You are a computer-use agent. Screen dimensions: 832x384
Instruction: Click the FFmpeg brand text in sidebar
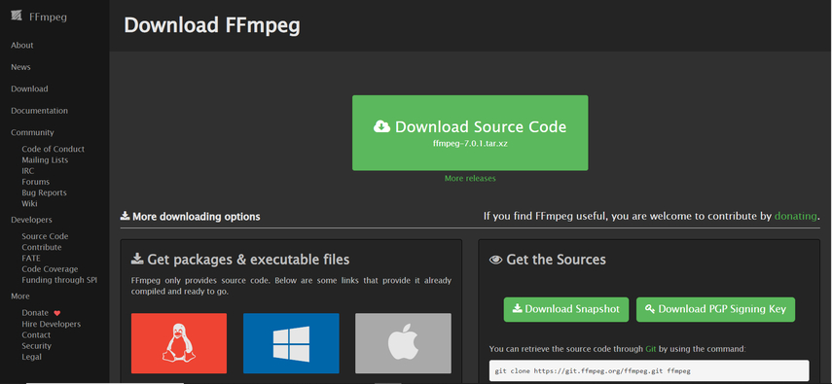(48, 17)
